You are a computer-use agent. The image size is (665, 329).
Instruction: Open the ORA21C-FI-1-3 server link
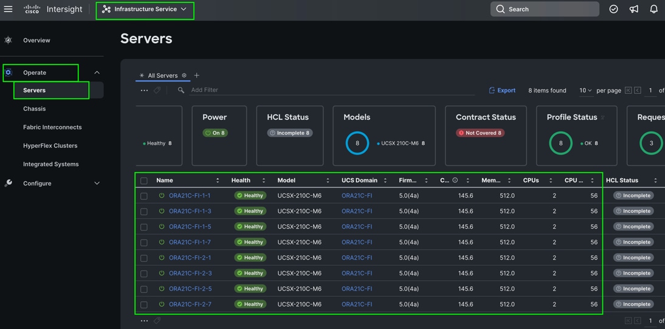(190, 211)
